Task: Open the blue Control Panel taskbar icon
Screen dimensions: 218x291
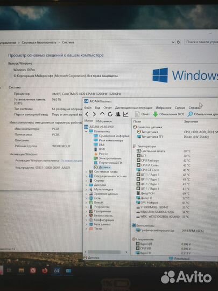Action: click(68, 271)
